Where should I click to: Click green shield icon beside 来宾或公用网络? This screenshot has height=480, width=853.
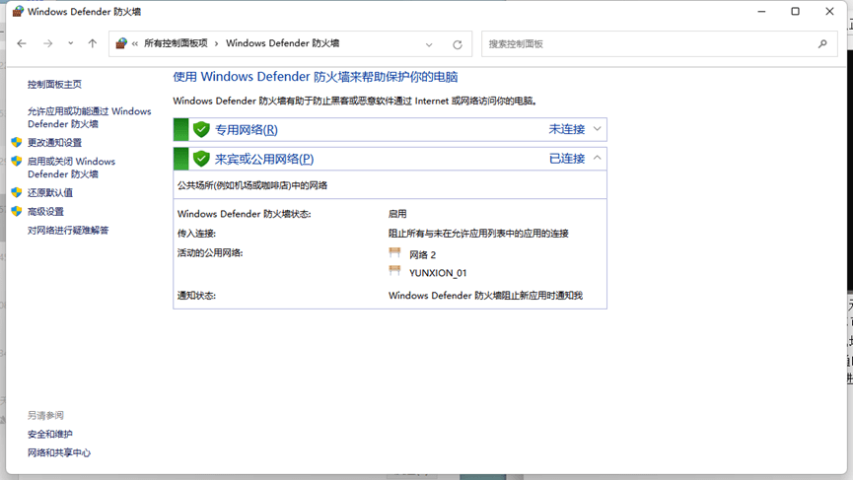201,159
